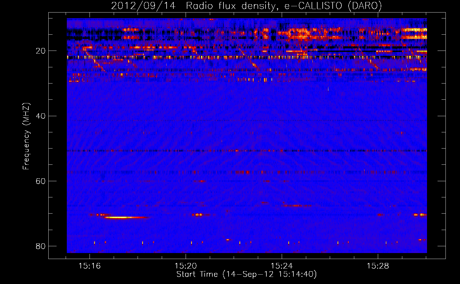This screenshot has width=460, height=284.
Task: Click the 'Frequency (MHZ)' axis label
Action: pos(26,136)
